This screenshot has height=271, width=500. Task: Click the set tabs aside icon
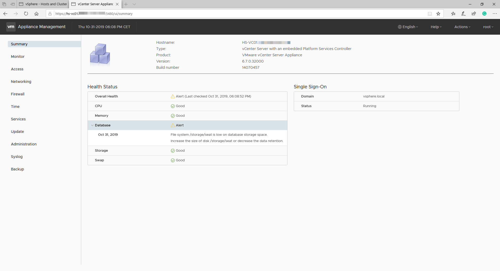click(x=12, y=4)
